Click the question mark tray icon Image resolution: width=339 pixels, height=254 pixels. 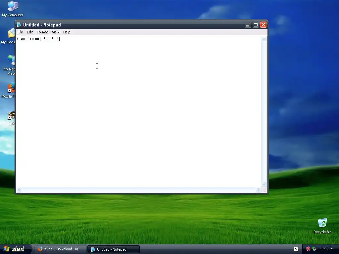[x=296, y=249]
